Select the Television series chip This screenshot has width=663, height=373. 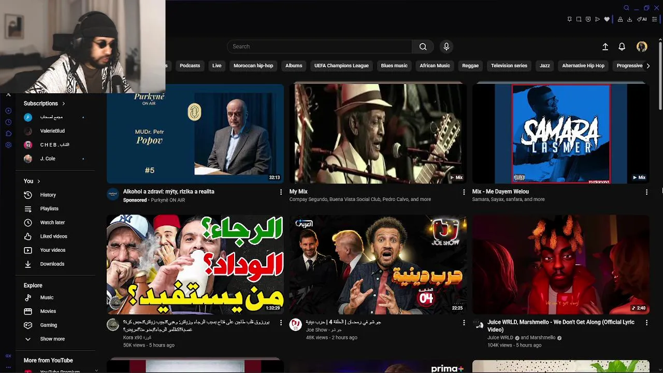pos(509,66)
